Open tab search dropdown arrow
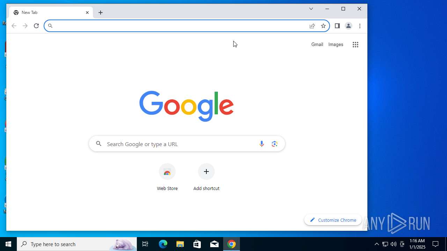Viewport: 447px width, 251px height. [x=311, y=9]
